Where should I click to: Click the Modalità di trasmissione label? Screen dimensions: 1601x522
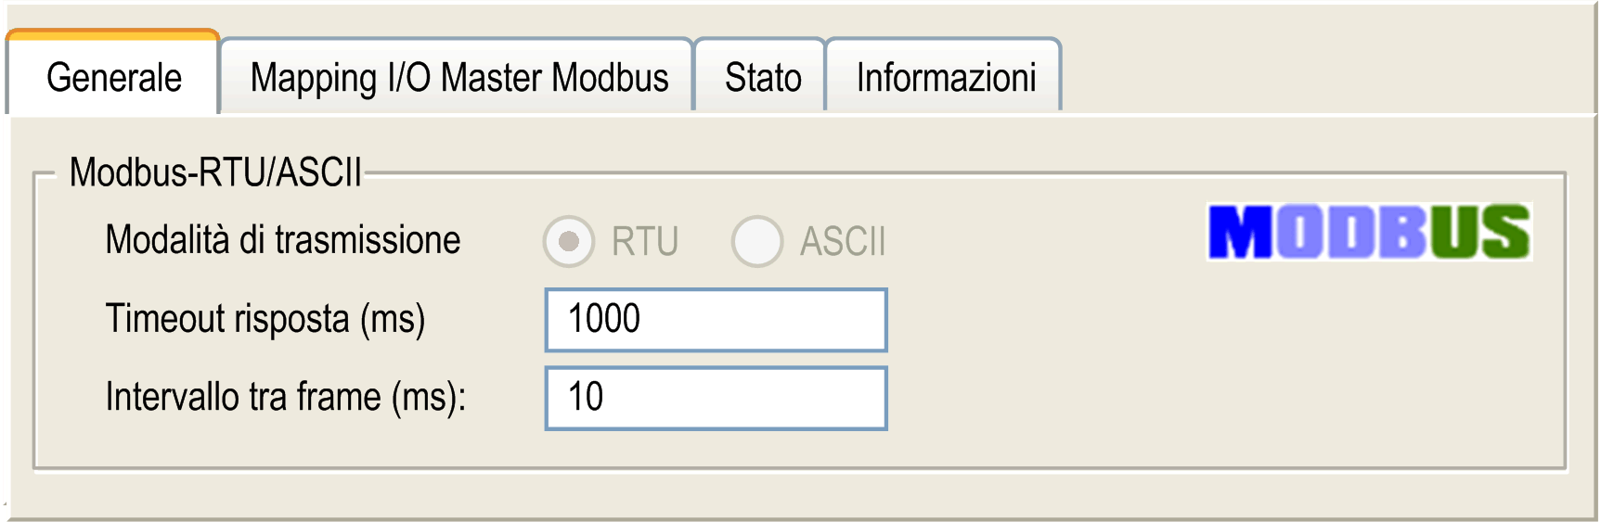[283, 240]
